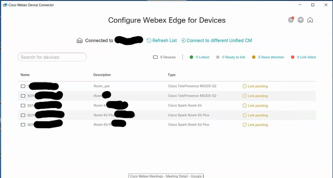Open the user profile icon
The width and height of the screenshot is (333, 178).
pos(301,20)
